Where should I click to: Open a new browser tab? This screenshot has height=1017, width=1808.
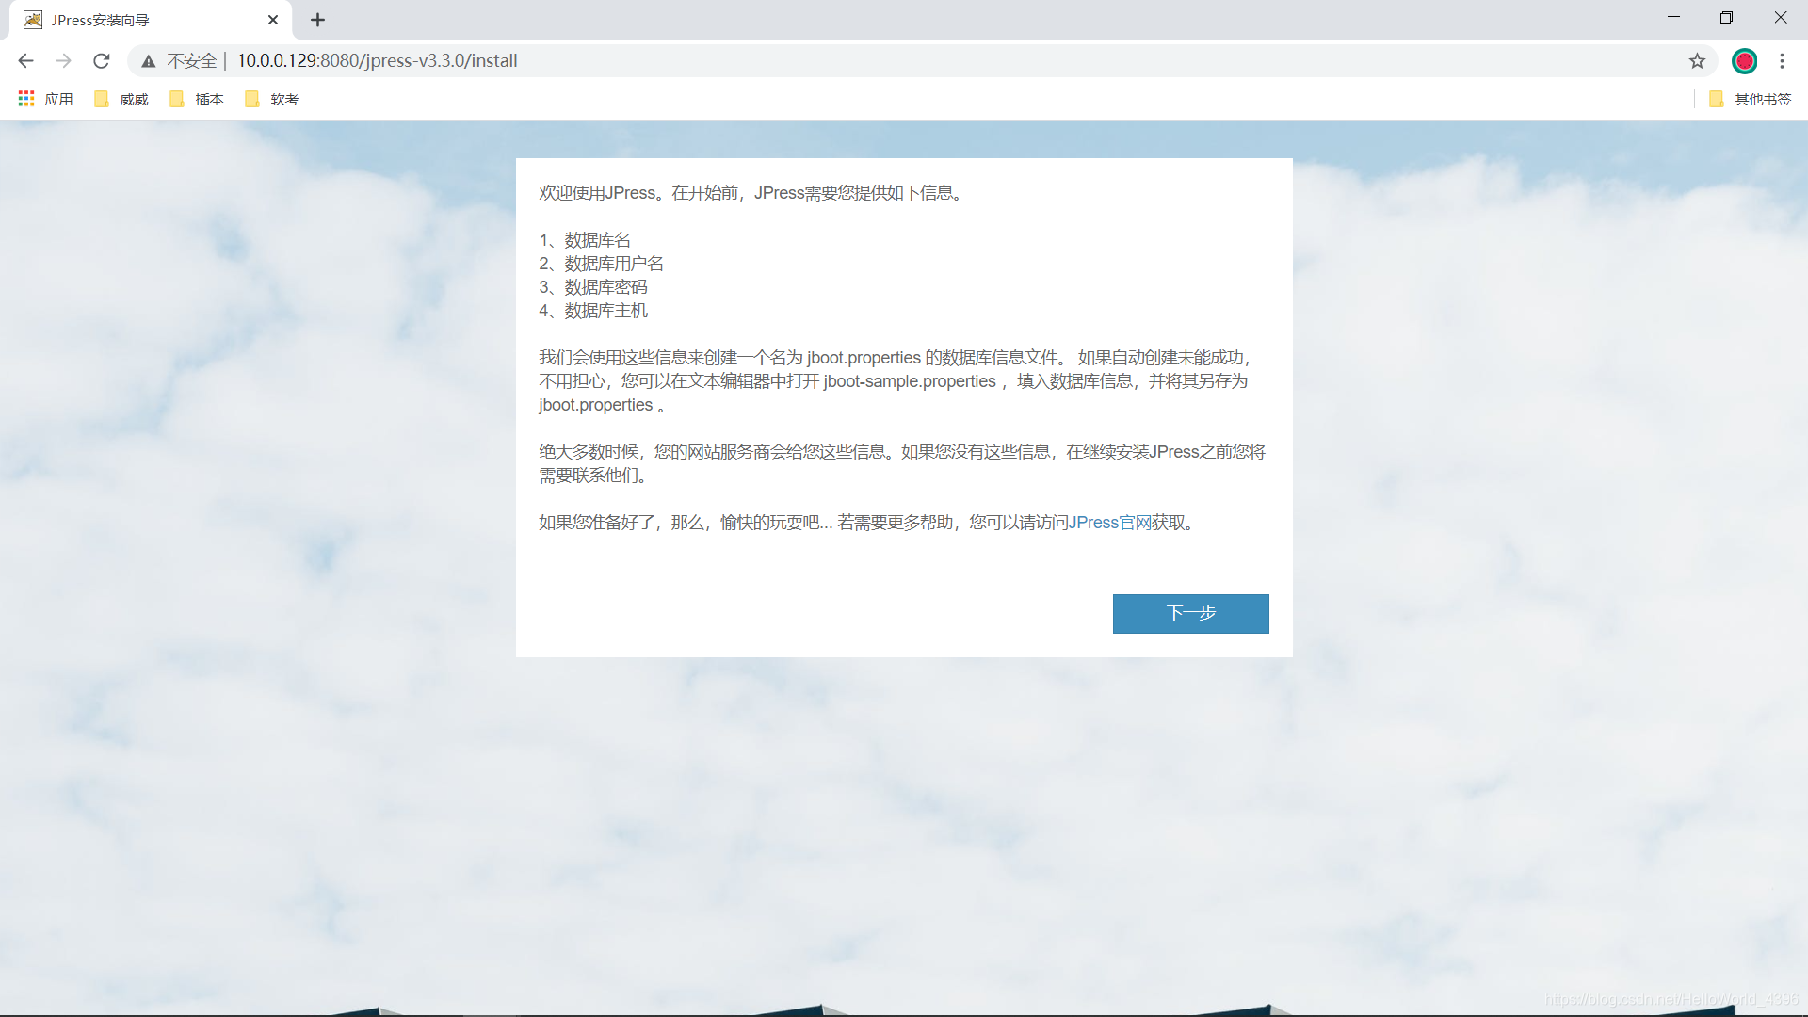tap(317, 19)
